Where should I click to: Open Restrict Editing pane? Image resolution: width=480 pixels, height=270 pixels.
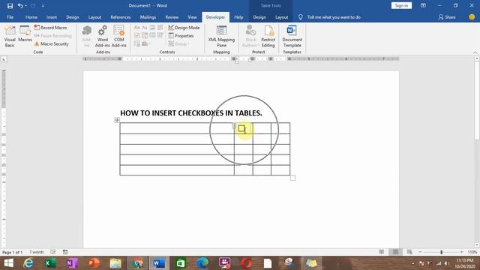click(268, 36)
